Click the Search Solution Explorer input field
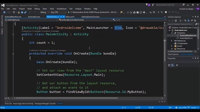Viewport: 200px width, 112px height. tap(181, 24)
